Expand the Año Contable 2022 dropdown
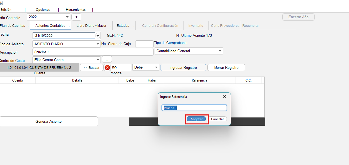349x165 pixels. pos(67,17)
